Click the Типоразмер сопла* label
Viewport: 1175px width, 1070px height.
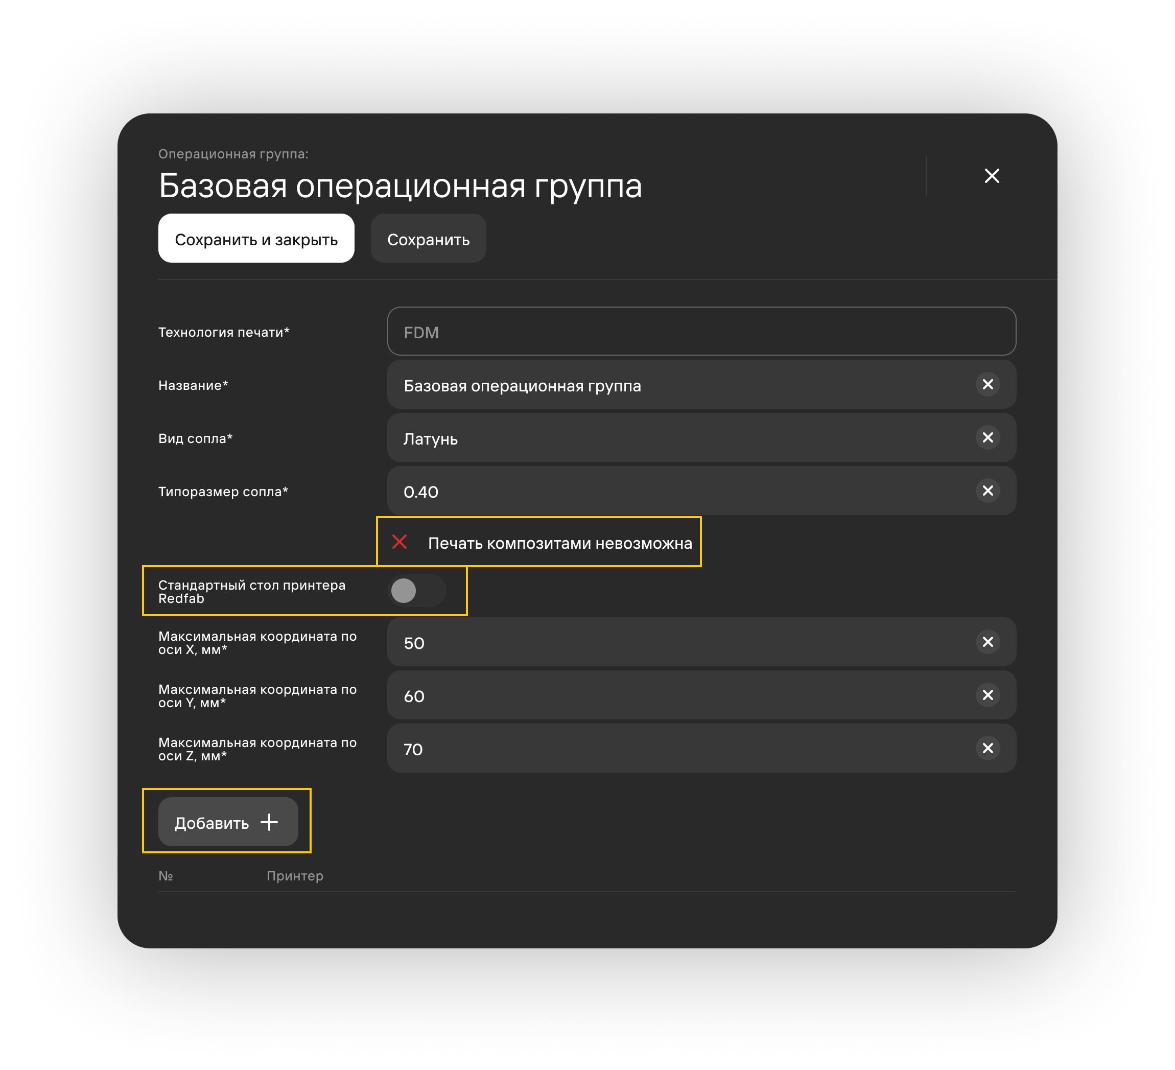[223, 491]
